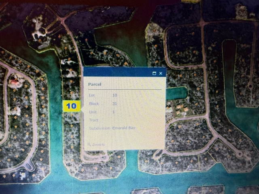Viewport: 259px width, 194px height.
Task: Click the Zoom to magnifier icon
Action: 89,144
